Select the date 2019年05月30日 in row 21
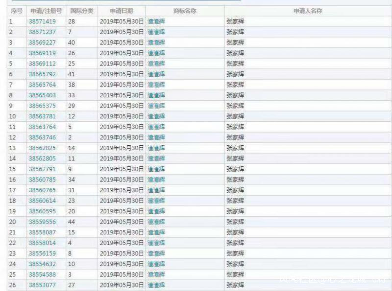This screenshot has height=291, width=392. coord(122,232)
